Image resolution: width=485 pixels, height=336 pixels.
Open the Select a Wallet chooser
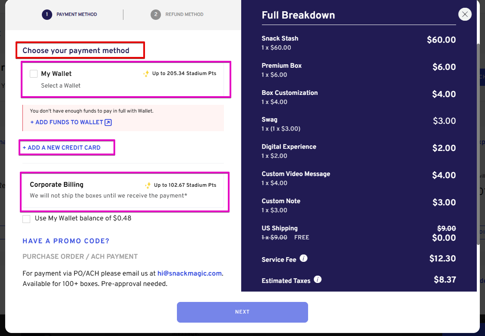pyautogui.click(x=60, y=86)
